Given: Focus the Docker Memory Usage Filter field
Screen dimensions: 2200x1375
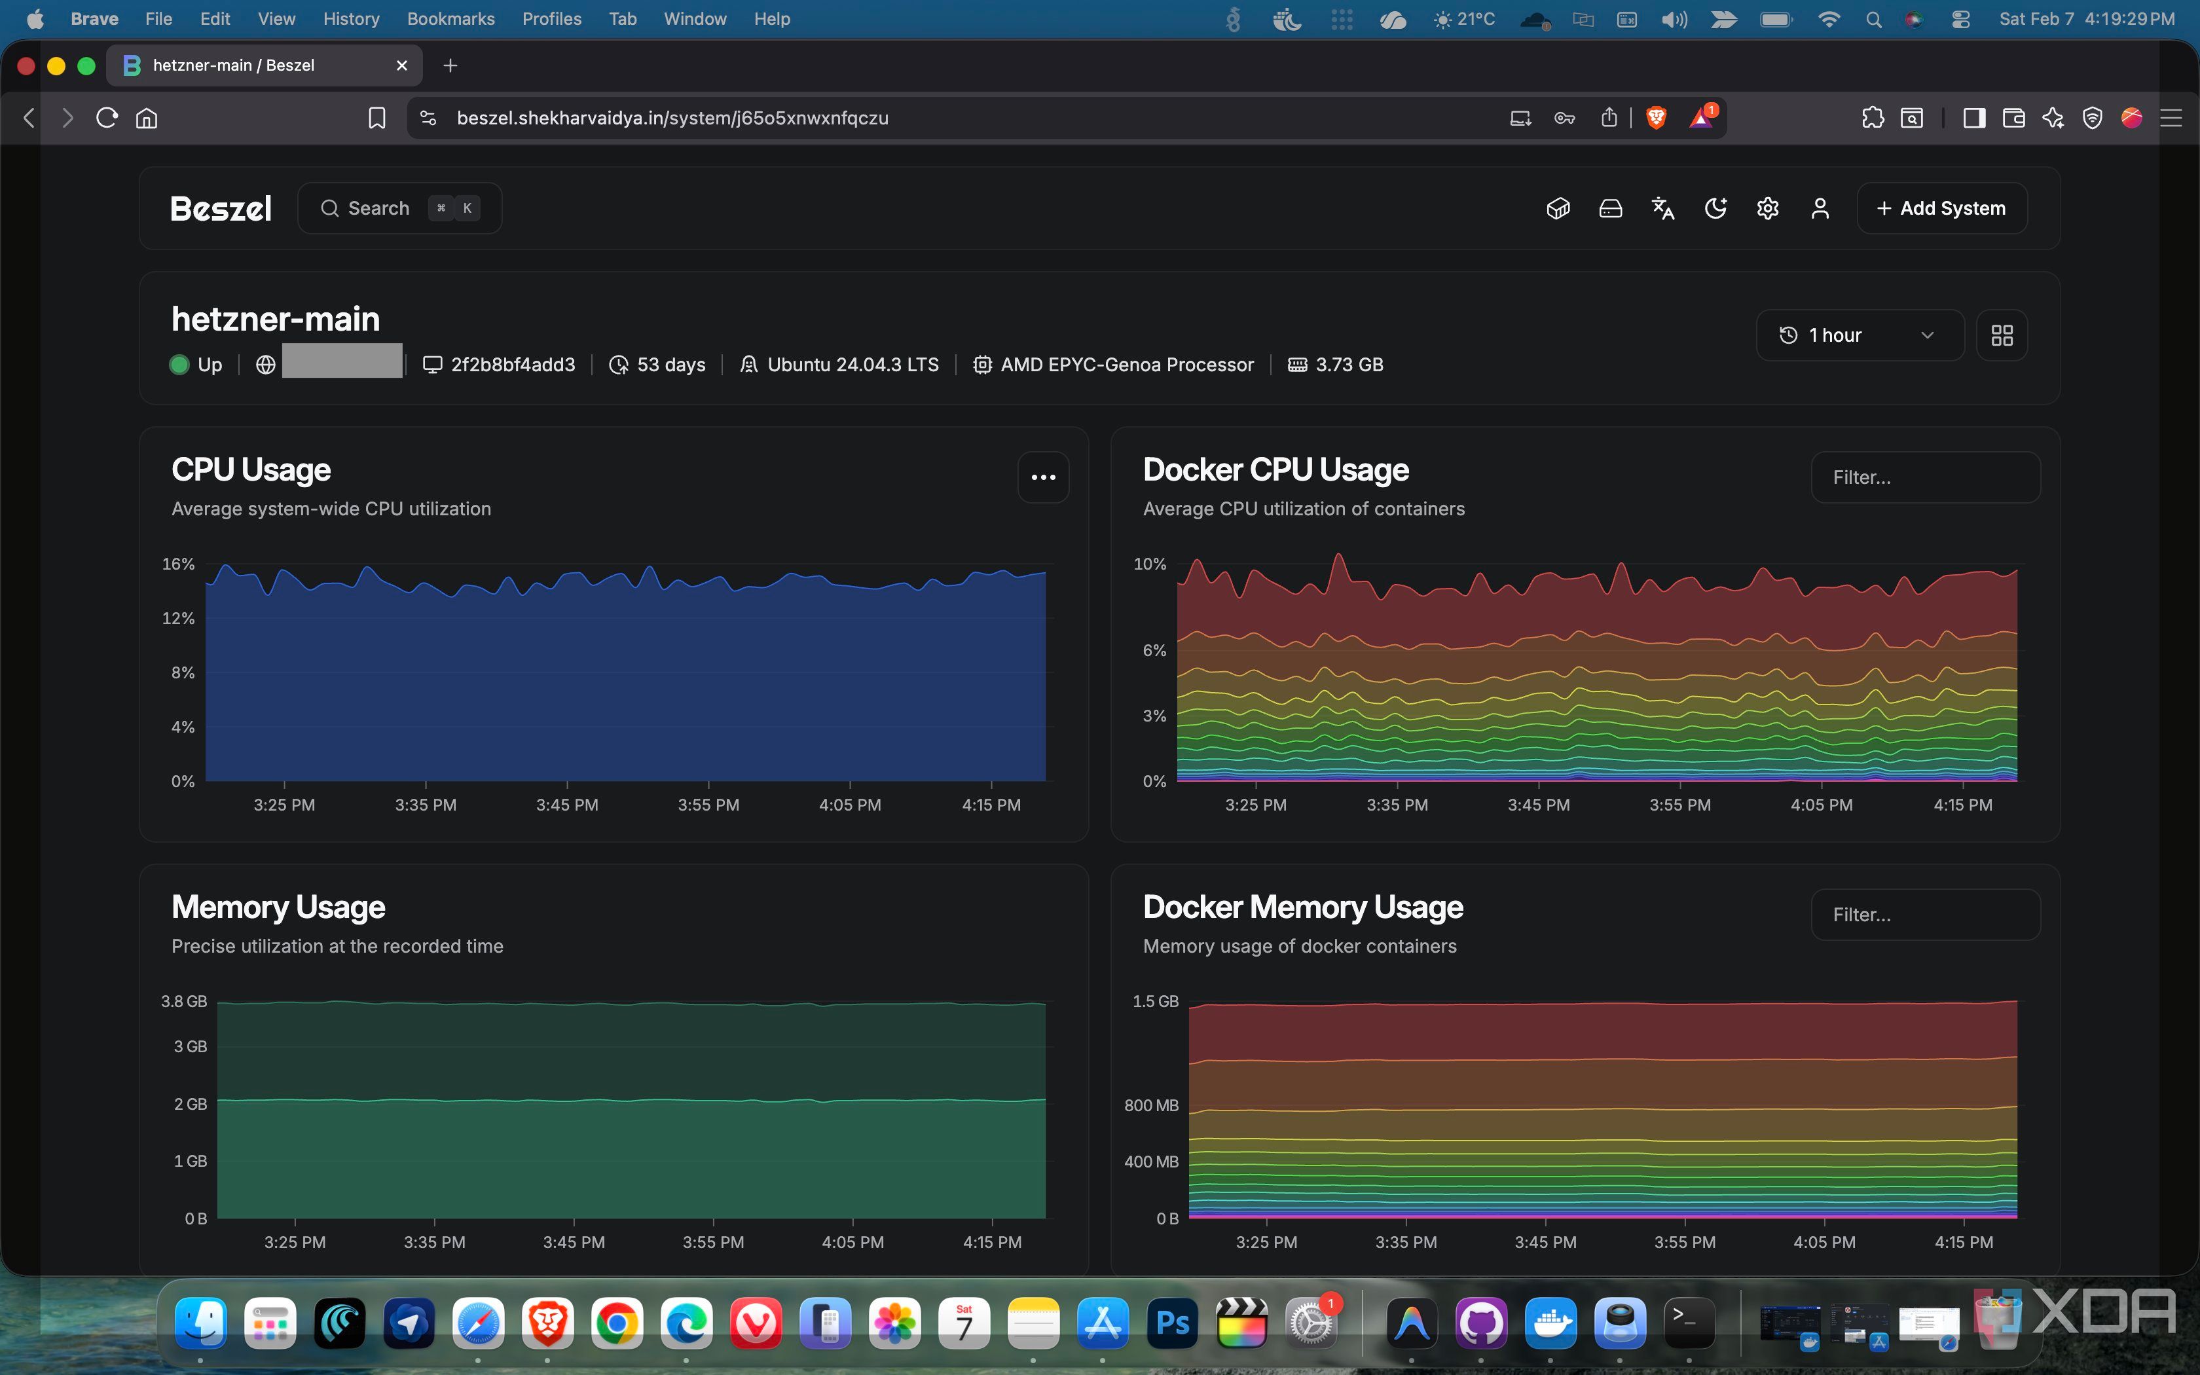Looking at the screenshot, I should 1926,915.
